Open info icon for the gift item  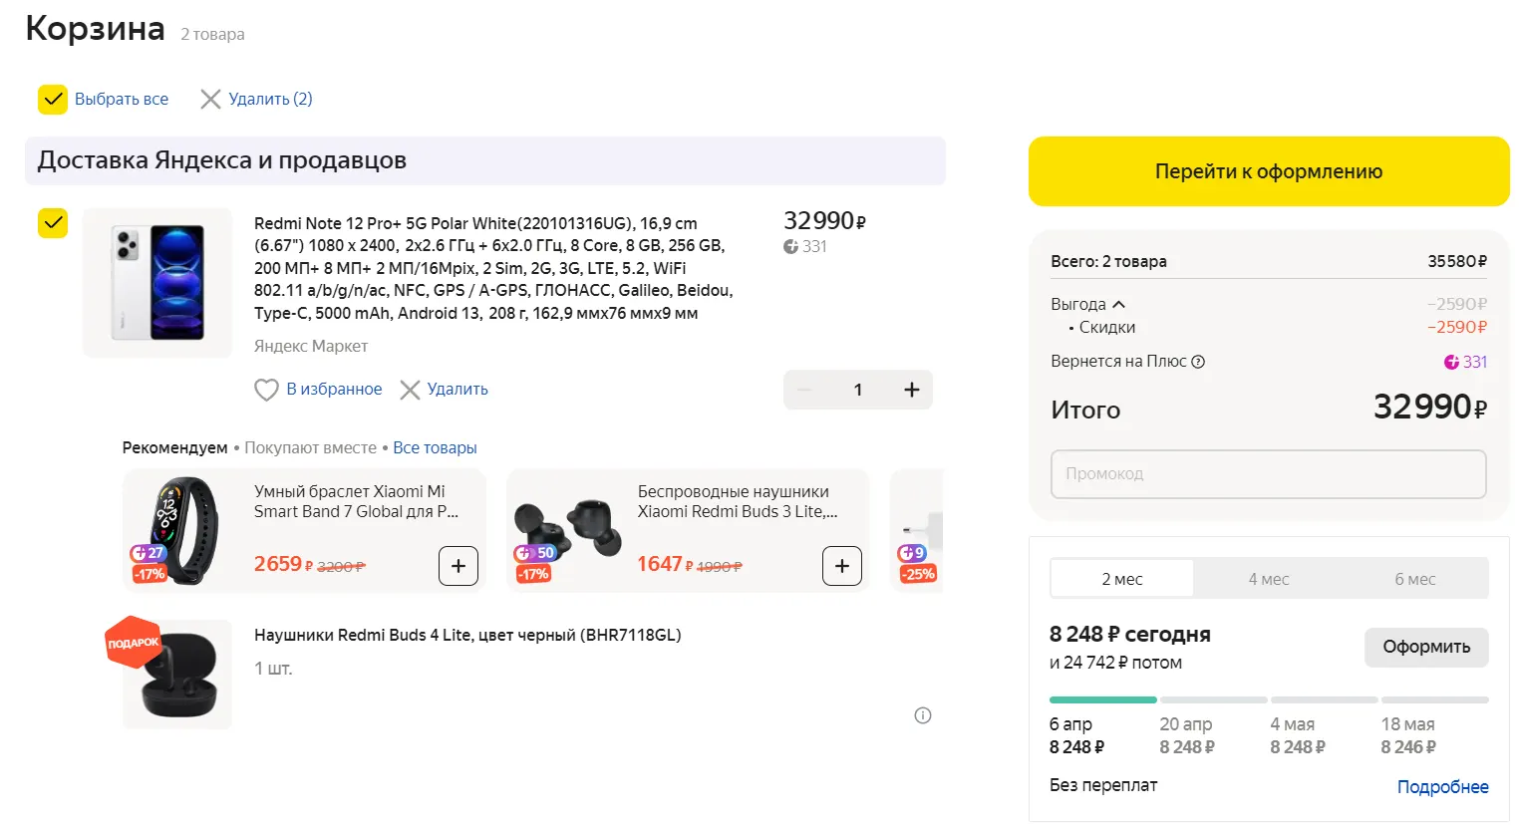[x=923, y=715]
